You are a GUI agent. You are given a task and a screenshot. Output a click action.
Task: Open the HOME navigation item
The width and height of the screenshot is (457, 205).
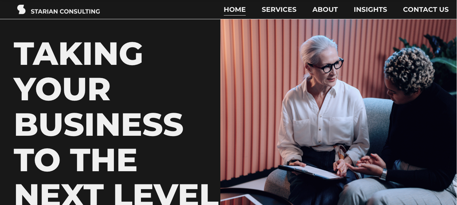[235, 9]
